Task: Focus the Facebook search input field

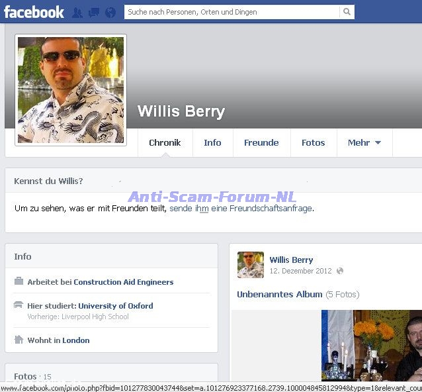Action: coord(232,12)
